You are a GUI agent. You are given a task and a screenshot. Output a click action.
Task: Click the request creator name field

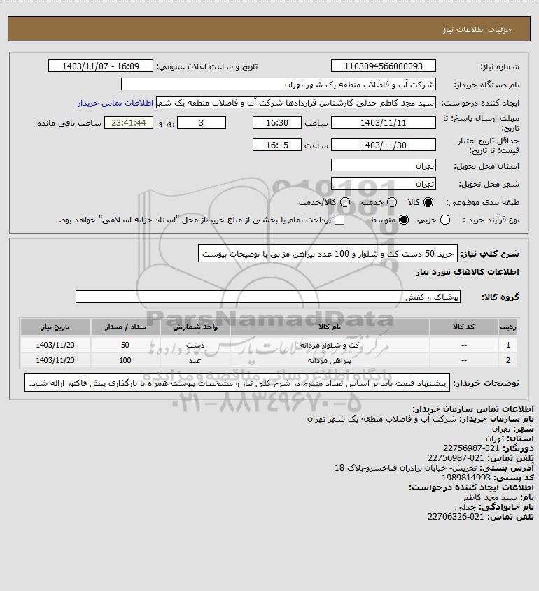point(295,103)
